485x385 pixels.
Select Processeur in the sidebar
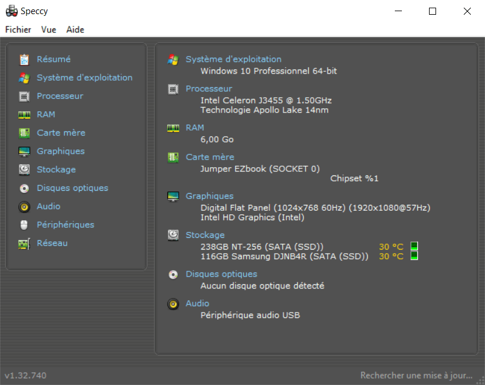60,96
